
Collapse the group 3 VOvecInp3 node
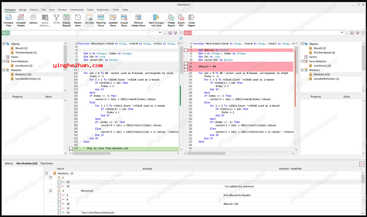click(51, 191)
